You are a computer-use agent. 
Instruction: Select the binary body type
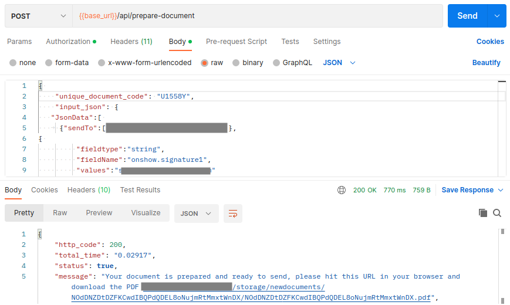pos(248,63)
